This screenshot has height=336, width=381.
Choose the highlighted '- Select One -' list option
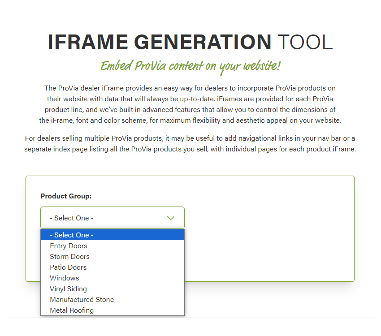tap(112, 235)
